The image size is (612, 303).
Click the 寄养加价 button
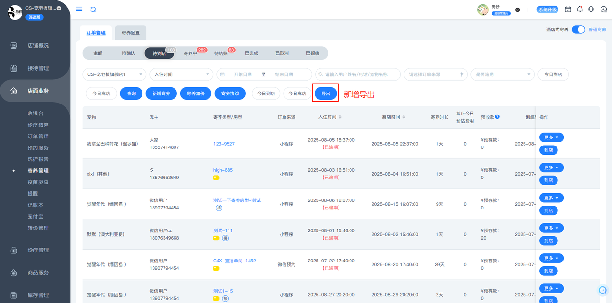(x=196, y=94)
